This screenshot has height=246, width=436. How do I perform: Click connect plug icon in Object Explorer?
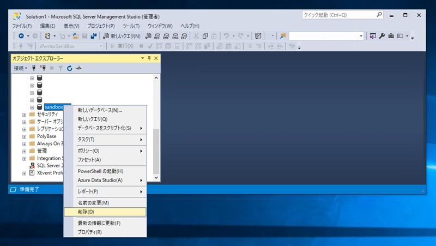34,68
